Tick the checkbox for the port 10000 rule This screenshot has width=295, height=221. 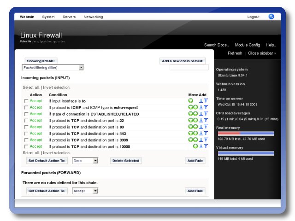26,146
